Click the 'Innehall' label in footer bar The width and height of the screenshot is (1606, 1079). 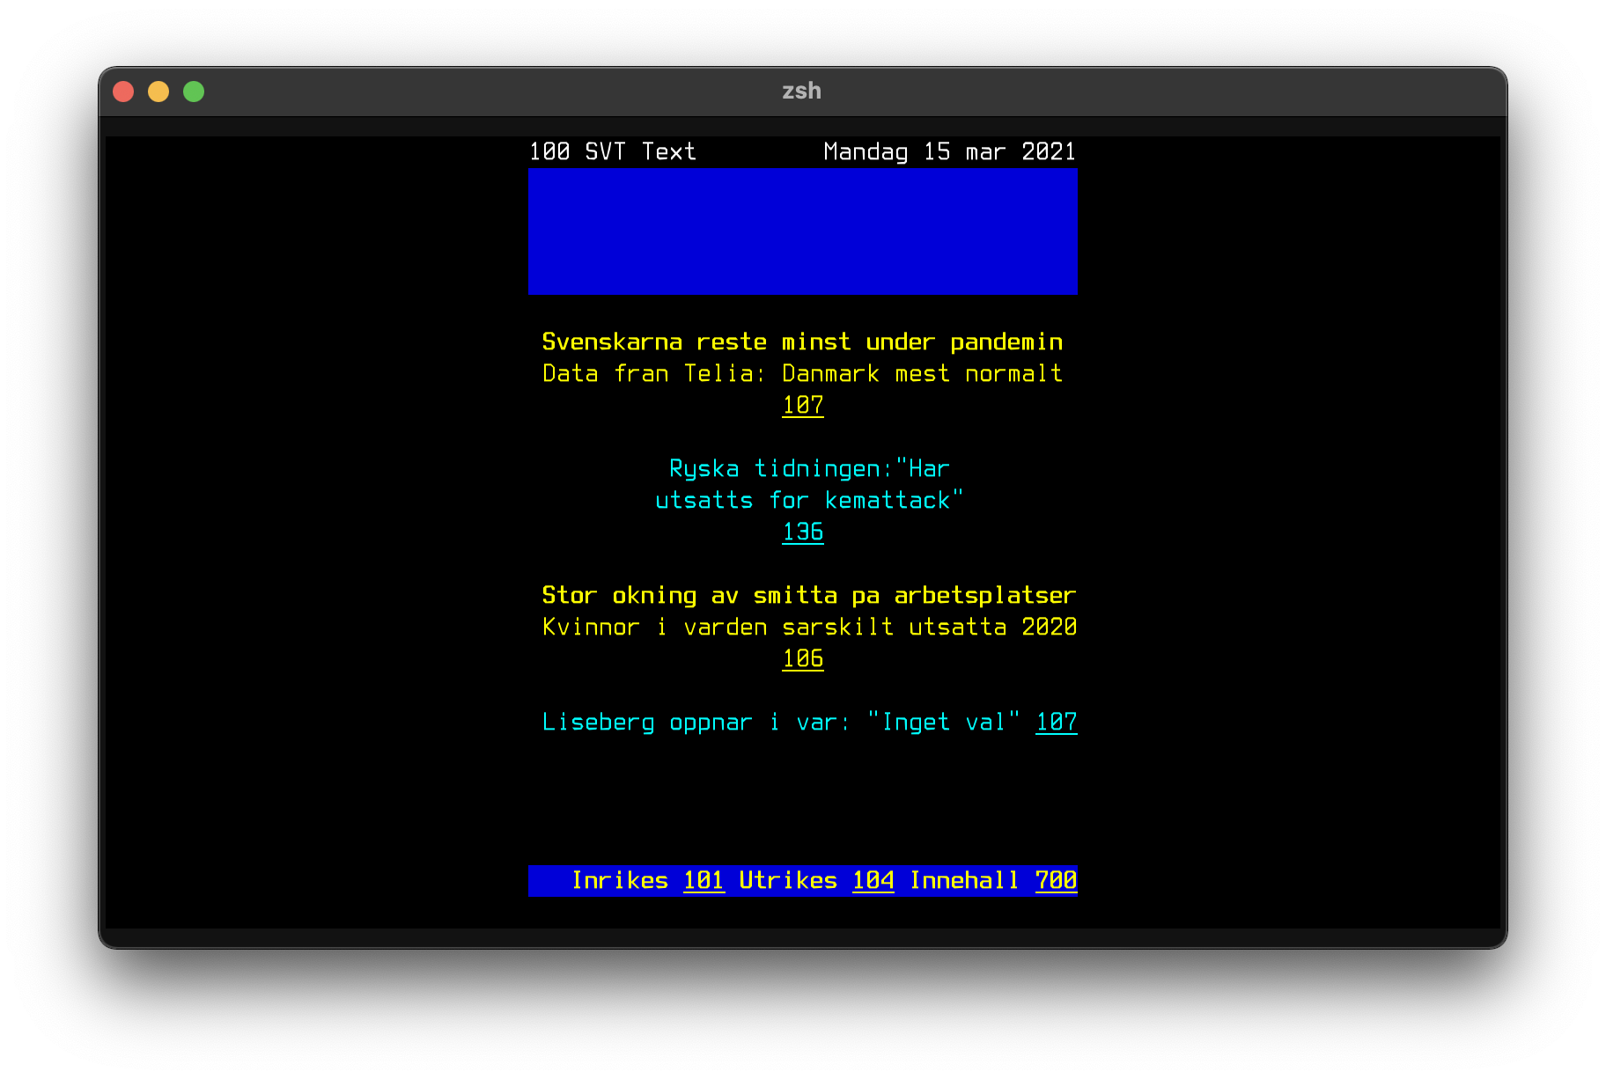point(965,881)
